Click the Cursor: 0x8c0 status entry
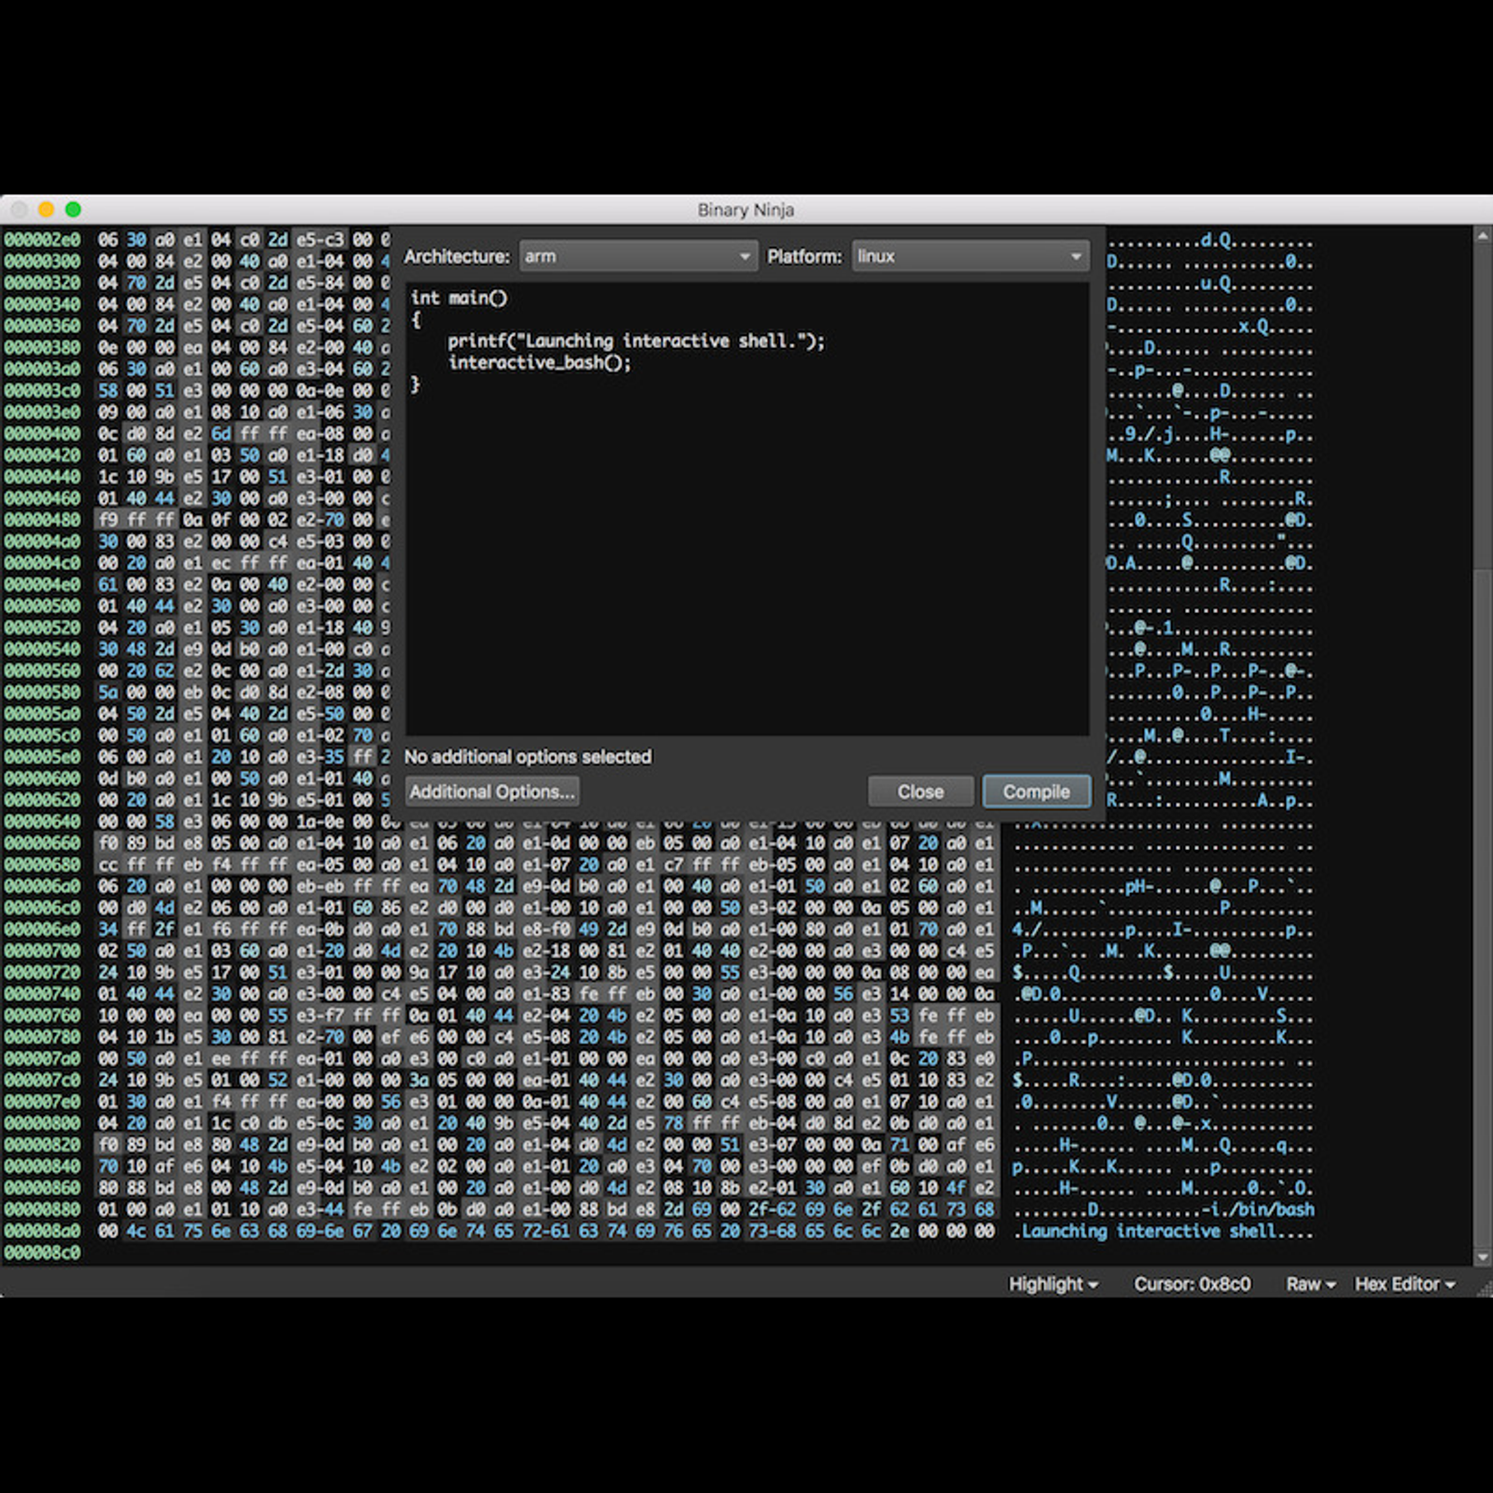Viewport: 1493px width, 1493px height. coord(1192,1284)
